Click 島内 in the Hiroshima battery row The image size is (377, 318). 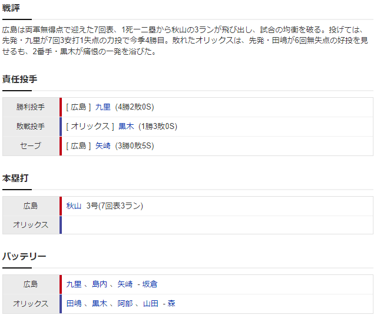[100, 284]
